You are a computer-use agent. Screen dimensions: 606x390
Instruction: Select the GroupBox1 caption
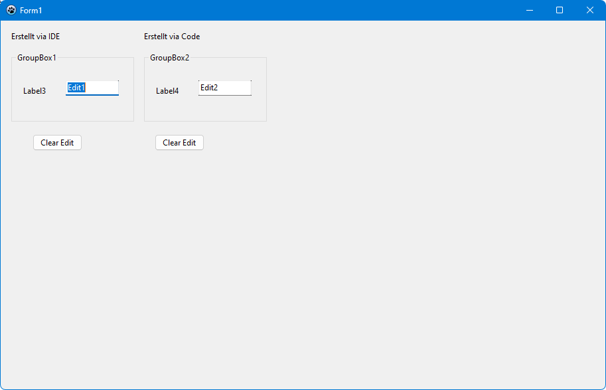tap(37, 58)
